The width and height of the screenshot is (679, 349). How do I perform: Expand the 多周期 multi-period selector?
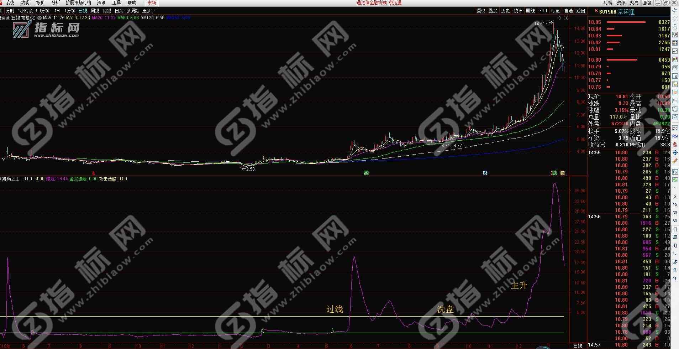coord(132,11)
